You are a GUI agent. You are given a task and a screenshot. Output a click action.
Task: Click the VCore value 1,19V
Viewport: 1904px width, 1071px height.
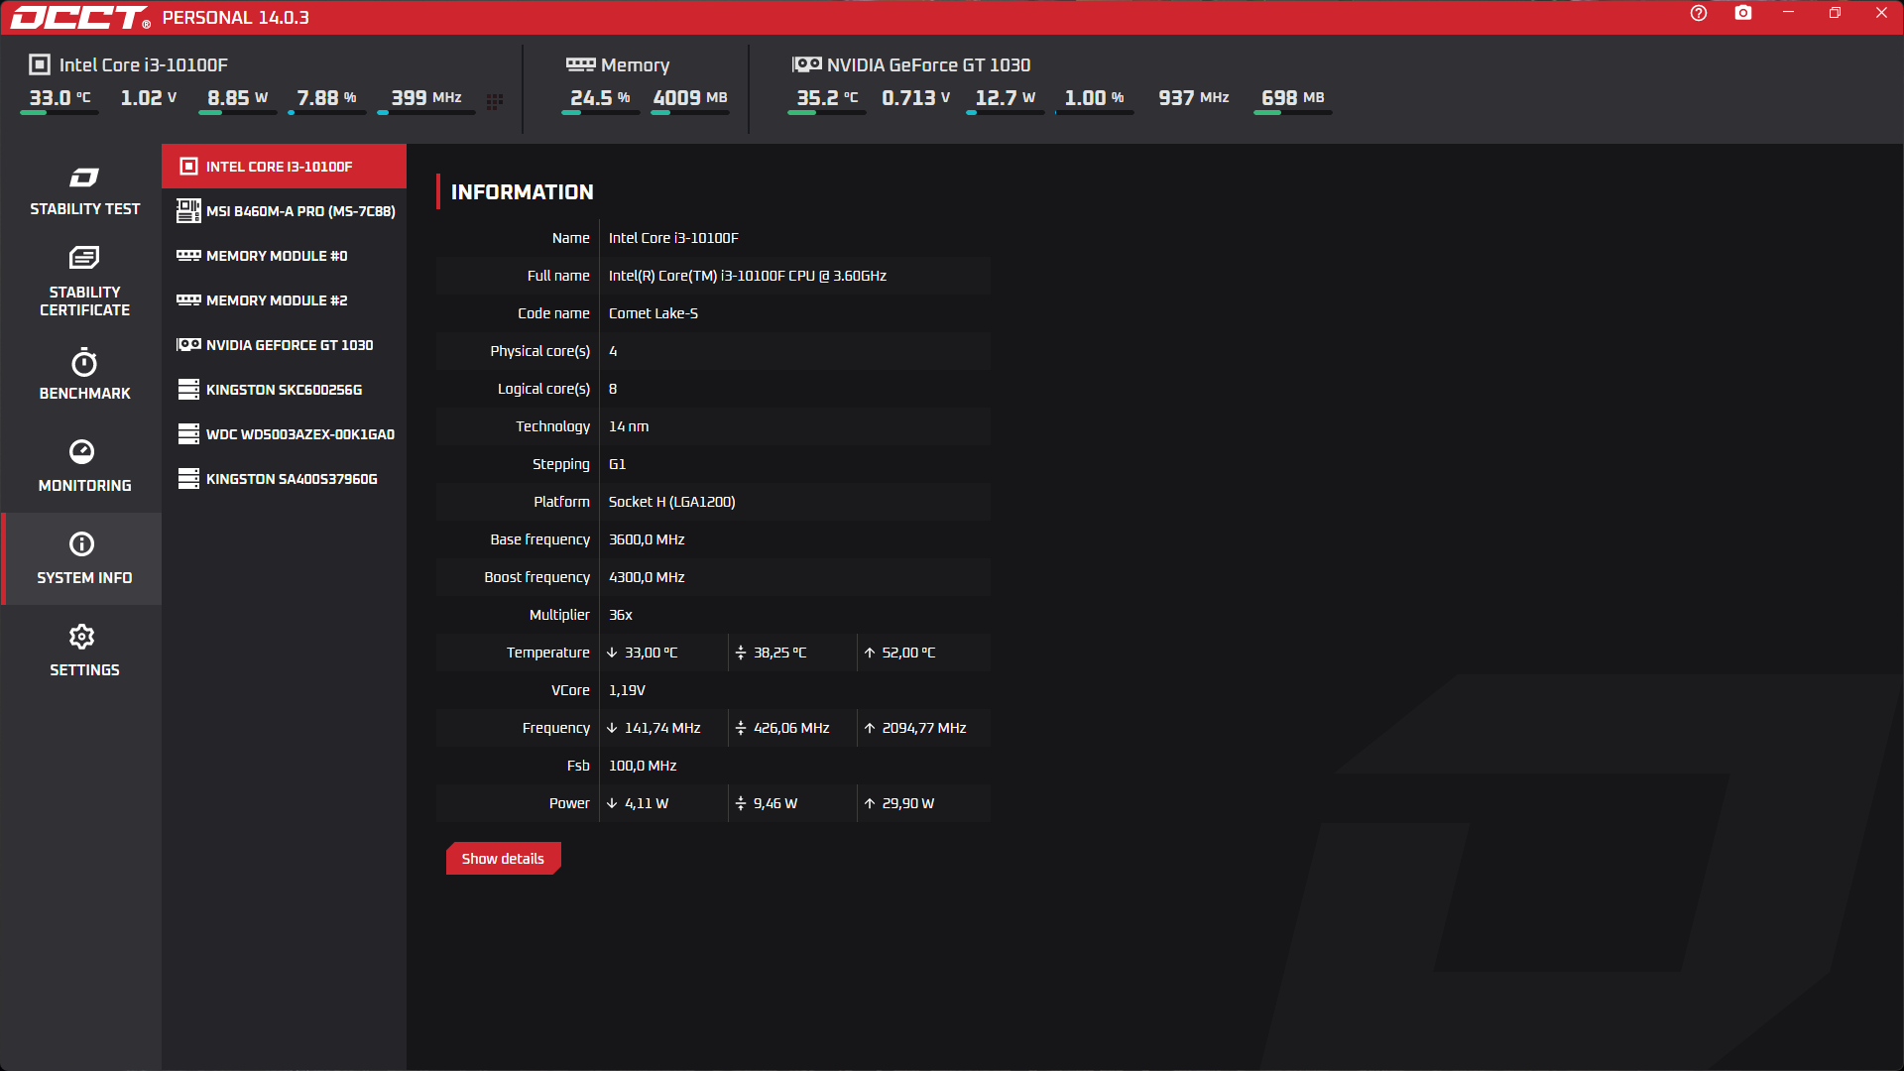coord(627,690)
